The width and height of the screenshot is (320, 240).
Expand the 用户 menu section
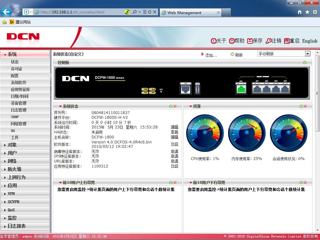25,153
